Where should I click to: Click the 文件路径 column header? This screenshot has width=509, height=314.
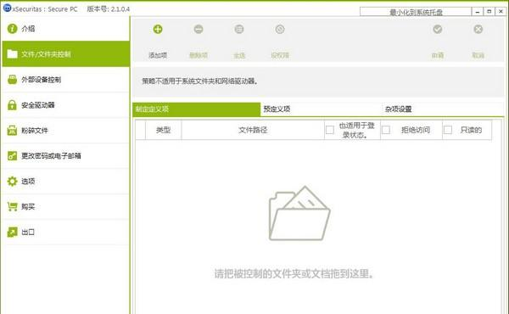[x=253, y=130]
